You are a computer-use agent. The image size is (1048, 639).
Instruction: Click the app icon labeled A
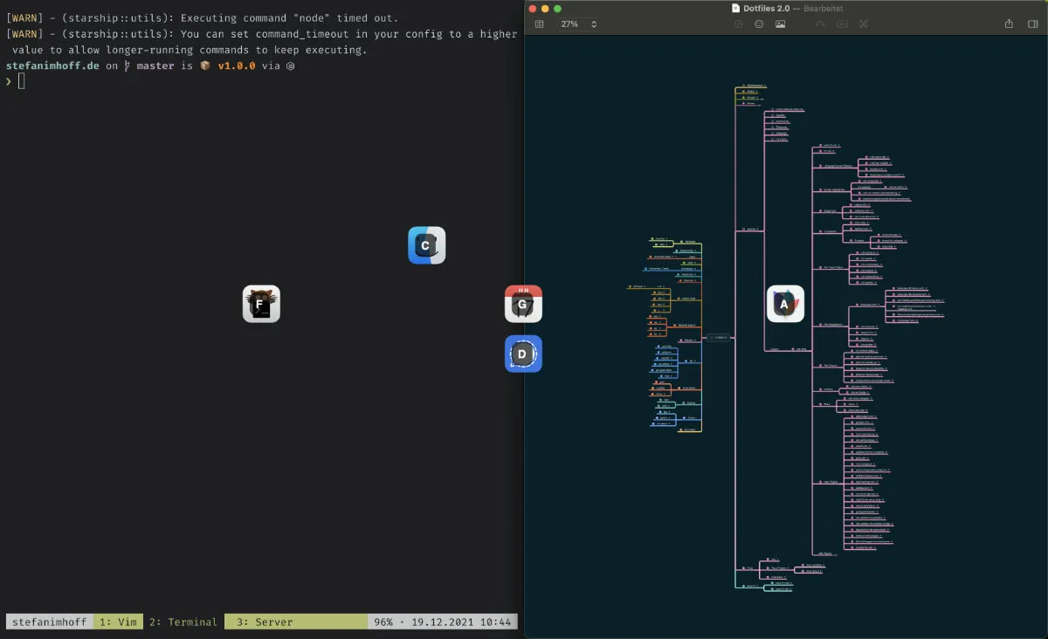tap(785, 304)
